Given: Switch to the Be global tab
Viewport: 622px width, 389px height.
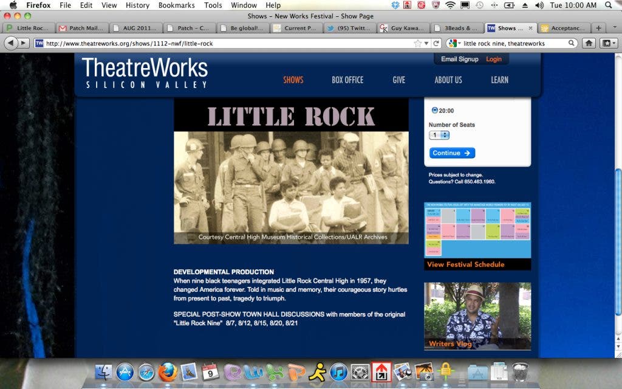Looking at the screenshot, I should coord(243,28).
